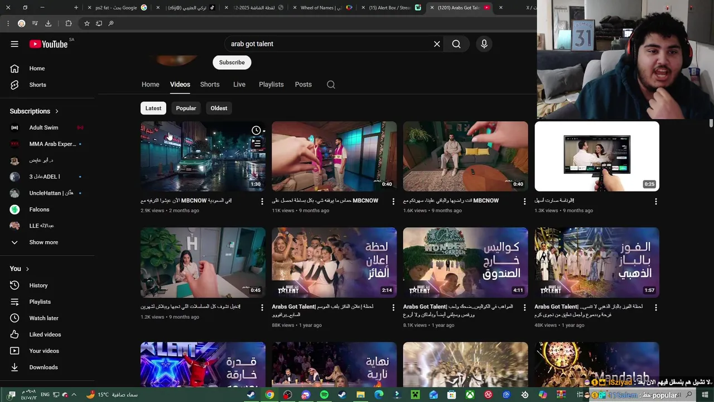Open more options for the 88K views video
Image resolution: width=714 pixels, height=402 pixels.
coord(393,308)
